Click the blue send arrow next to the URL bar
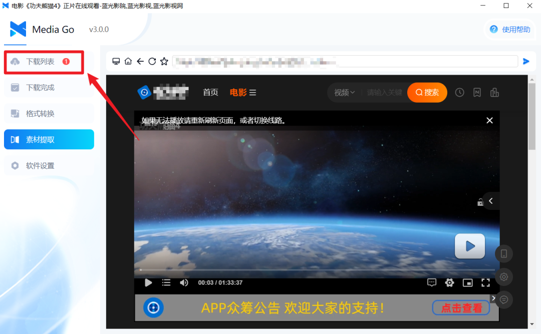The width and height of the screenshot is (541, 334). [526, 62]
